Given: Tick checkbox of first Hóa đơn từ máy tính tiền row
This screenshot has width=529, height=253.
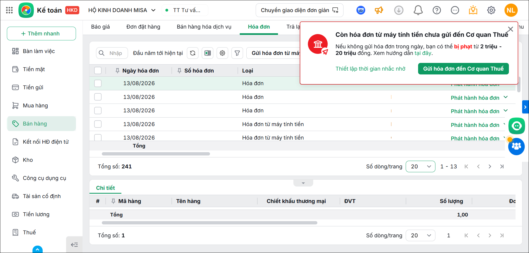Looking at the screenshot, I should [98, 124].
